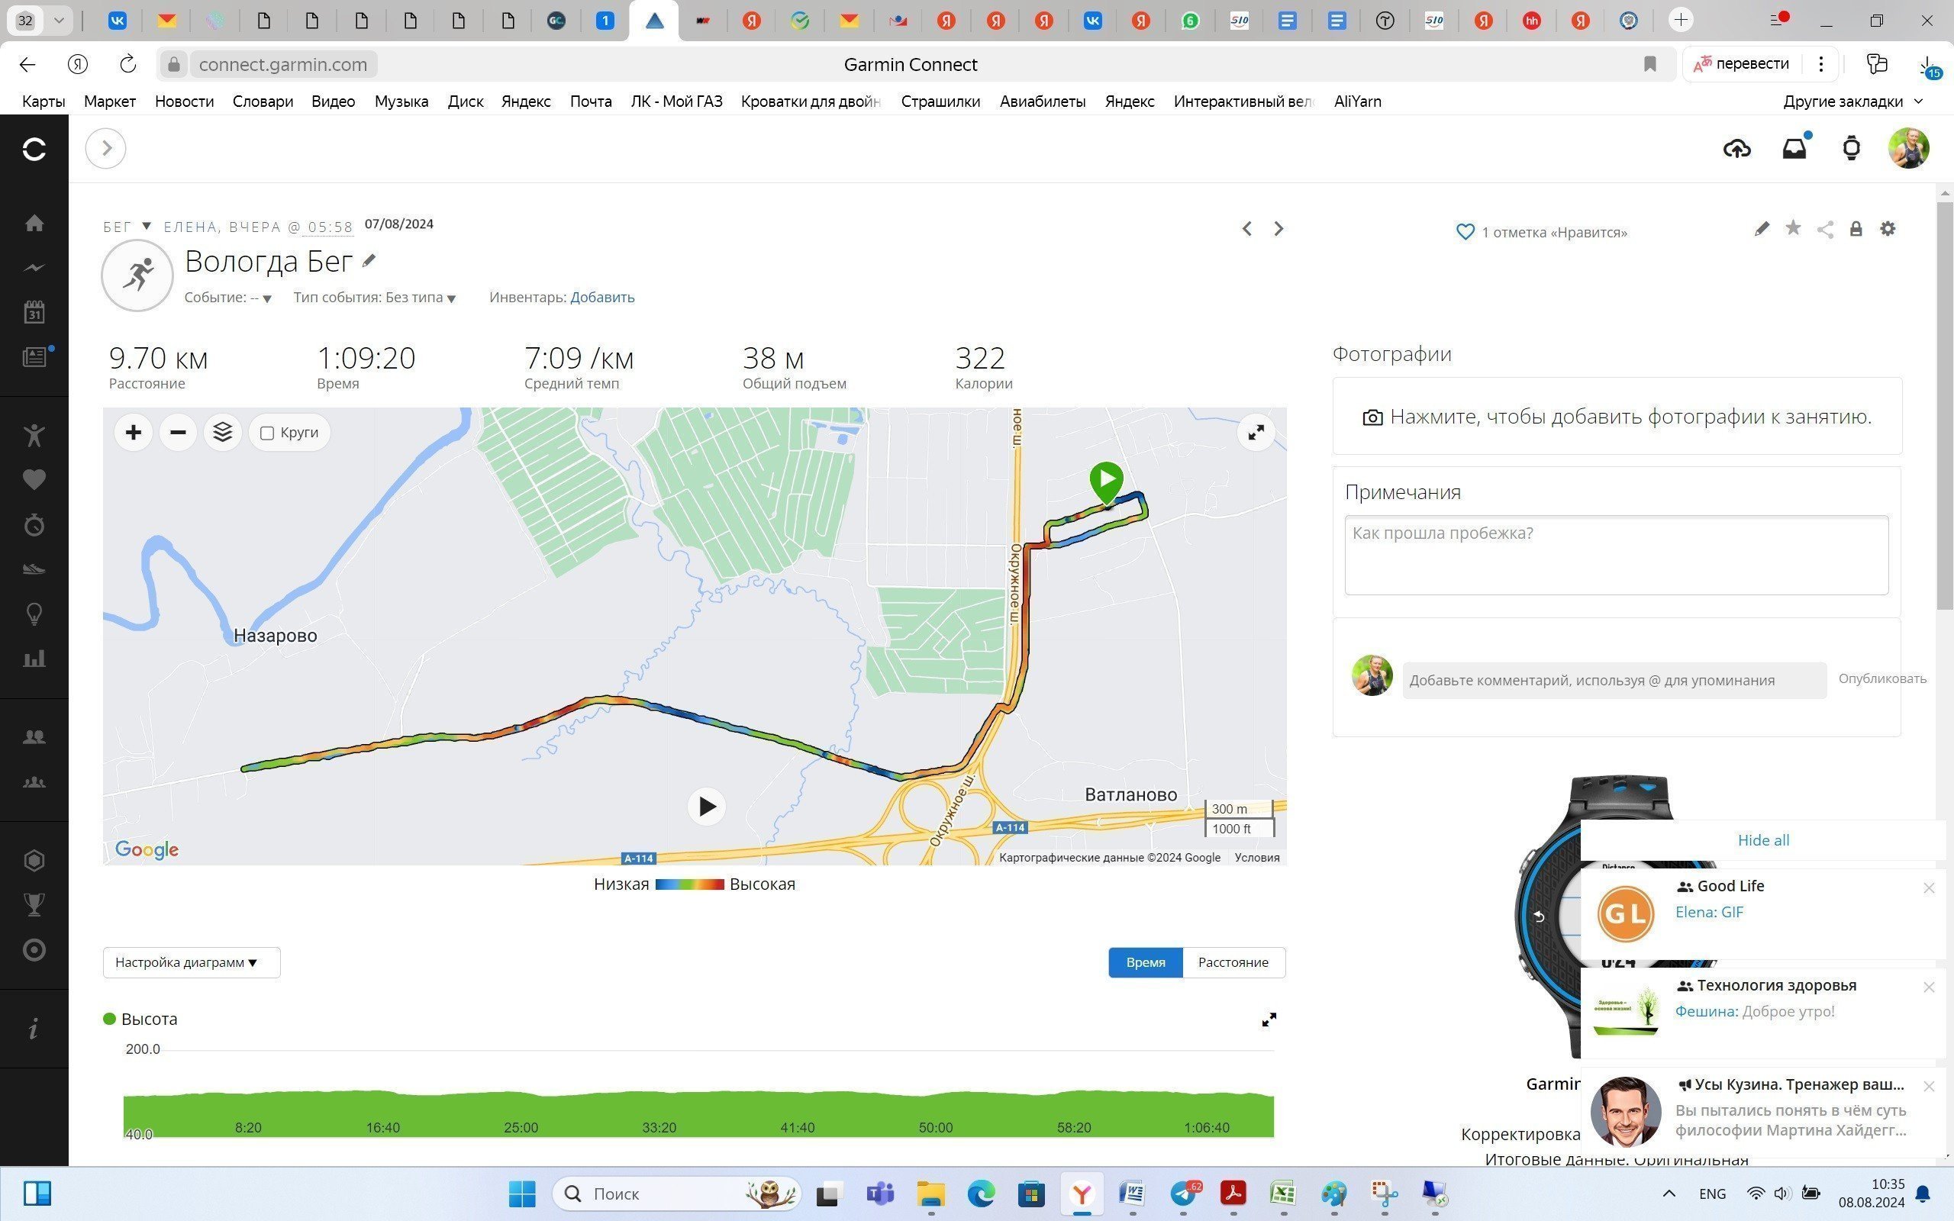
Task: Edit the activity with the pencil icon near settings
Action: [x=1762, y=230]
